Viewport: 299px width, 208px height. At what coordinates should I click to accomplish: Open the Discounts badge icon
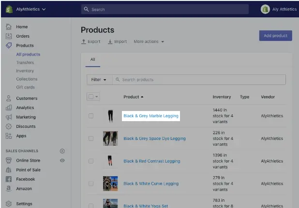point(9,126)
